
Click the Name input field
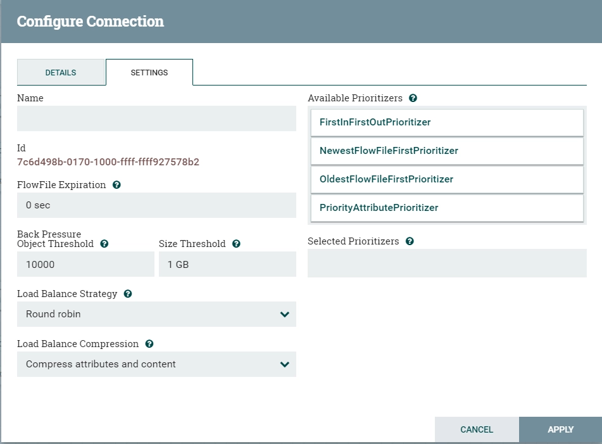click(x=156, y=118)
